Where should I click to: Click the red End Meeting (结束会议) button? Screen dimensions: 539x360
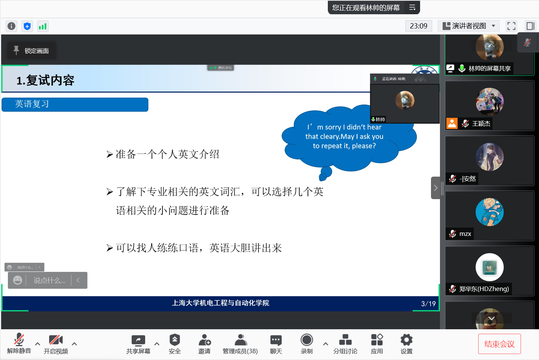pyautogui.click(x=499, y=344)
